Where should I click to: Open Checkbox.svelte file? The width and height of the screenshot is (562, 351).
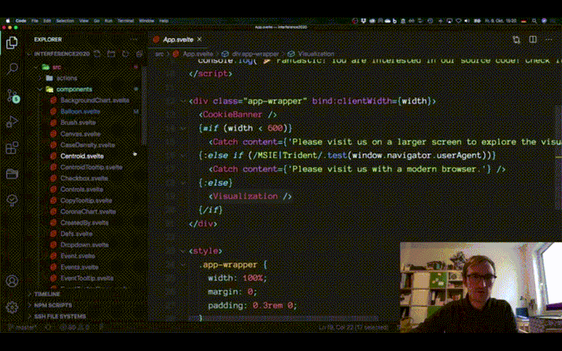[x=84, y=178]
